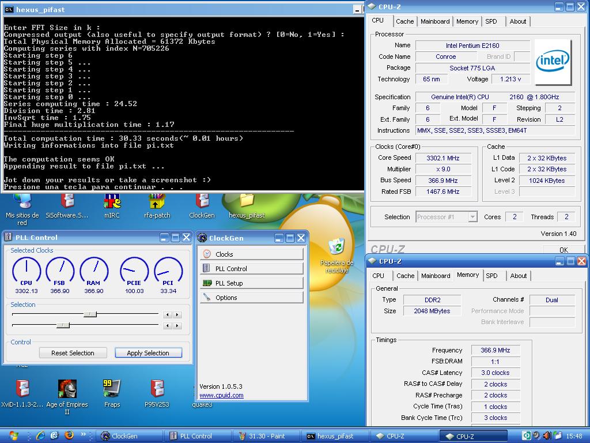Click the first PLL selection slider thumb
The image size is (590, 443).
point(90,314)
